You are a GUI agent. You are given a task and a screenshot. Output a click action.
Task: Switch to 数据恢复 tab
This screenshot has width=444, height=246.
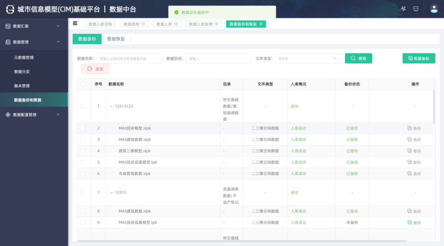coord(116,39)
